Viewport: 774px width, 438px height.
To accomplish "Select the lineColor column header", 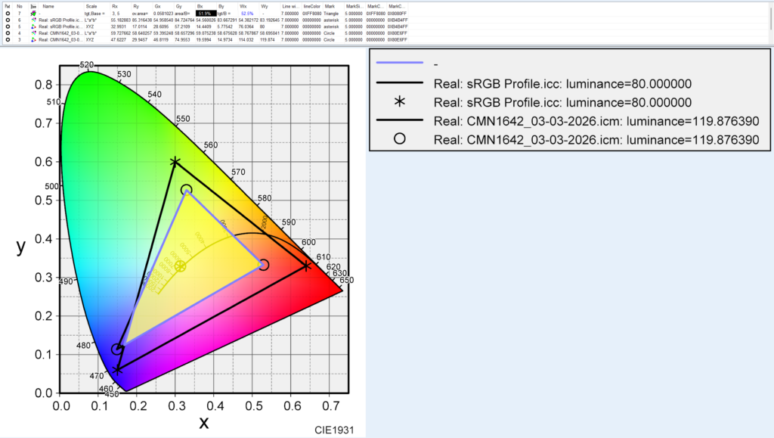I will pos(312,6).
